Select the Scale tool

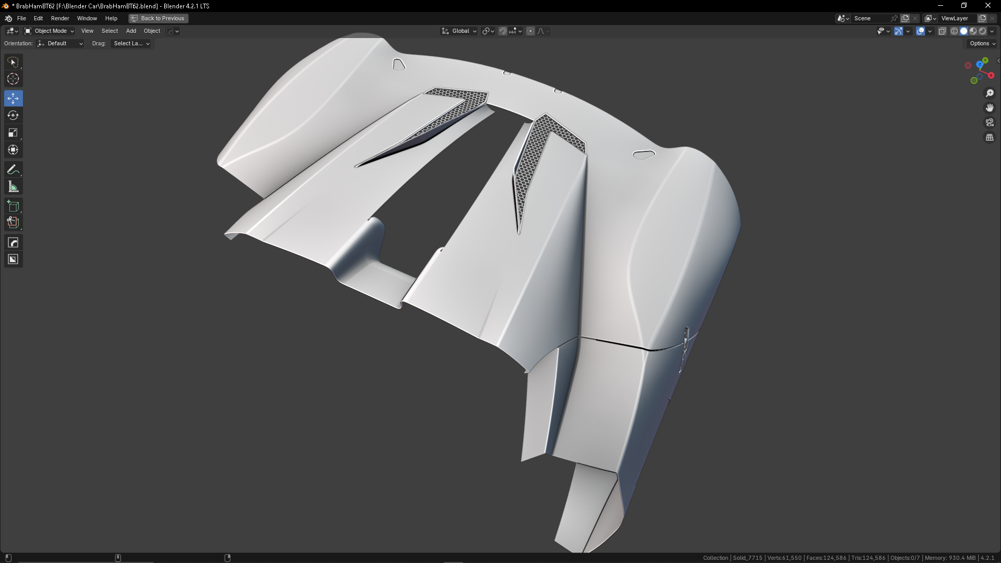13,133
